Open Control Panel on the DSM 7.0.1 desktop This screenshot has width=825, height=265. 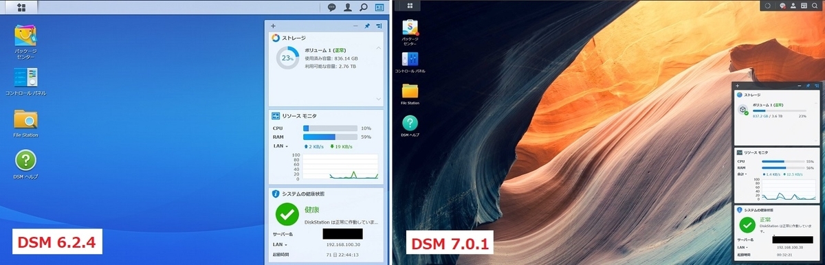tap(410, 62)
